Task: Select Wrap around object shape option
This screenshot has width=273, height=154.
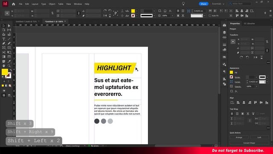Action: (x=243, y=114)
